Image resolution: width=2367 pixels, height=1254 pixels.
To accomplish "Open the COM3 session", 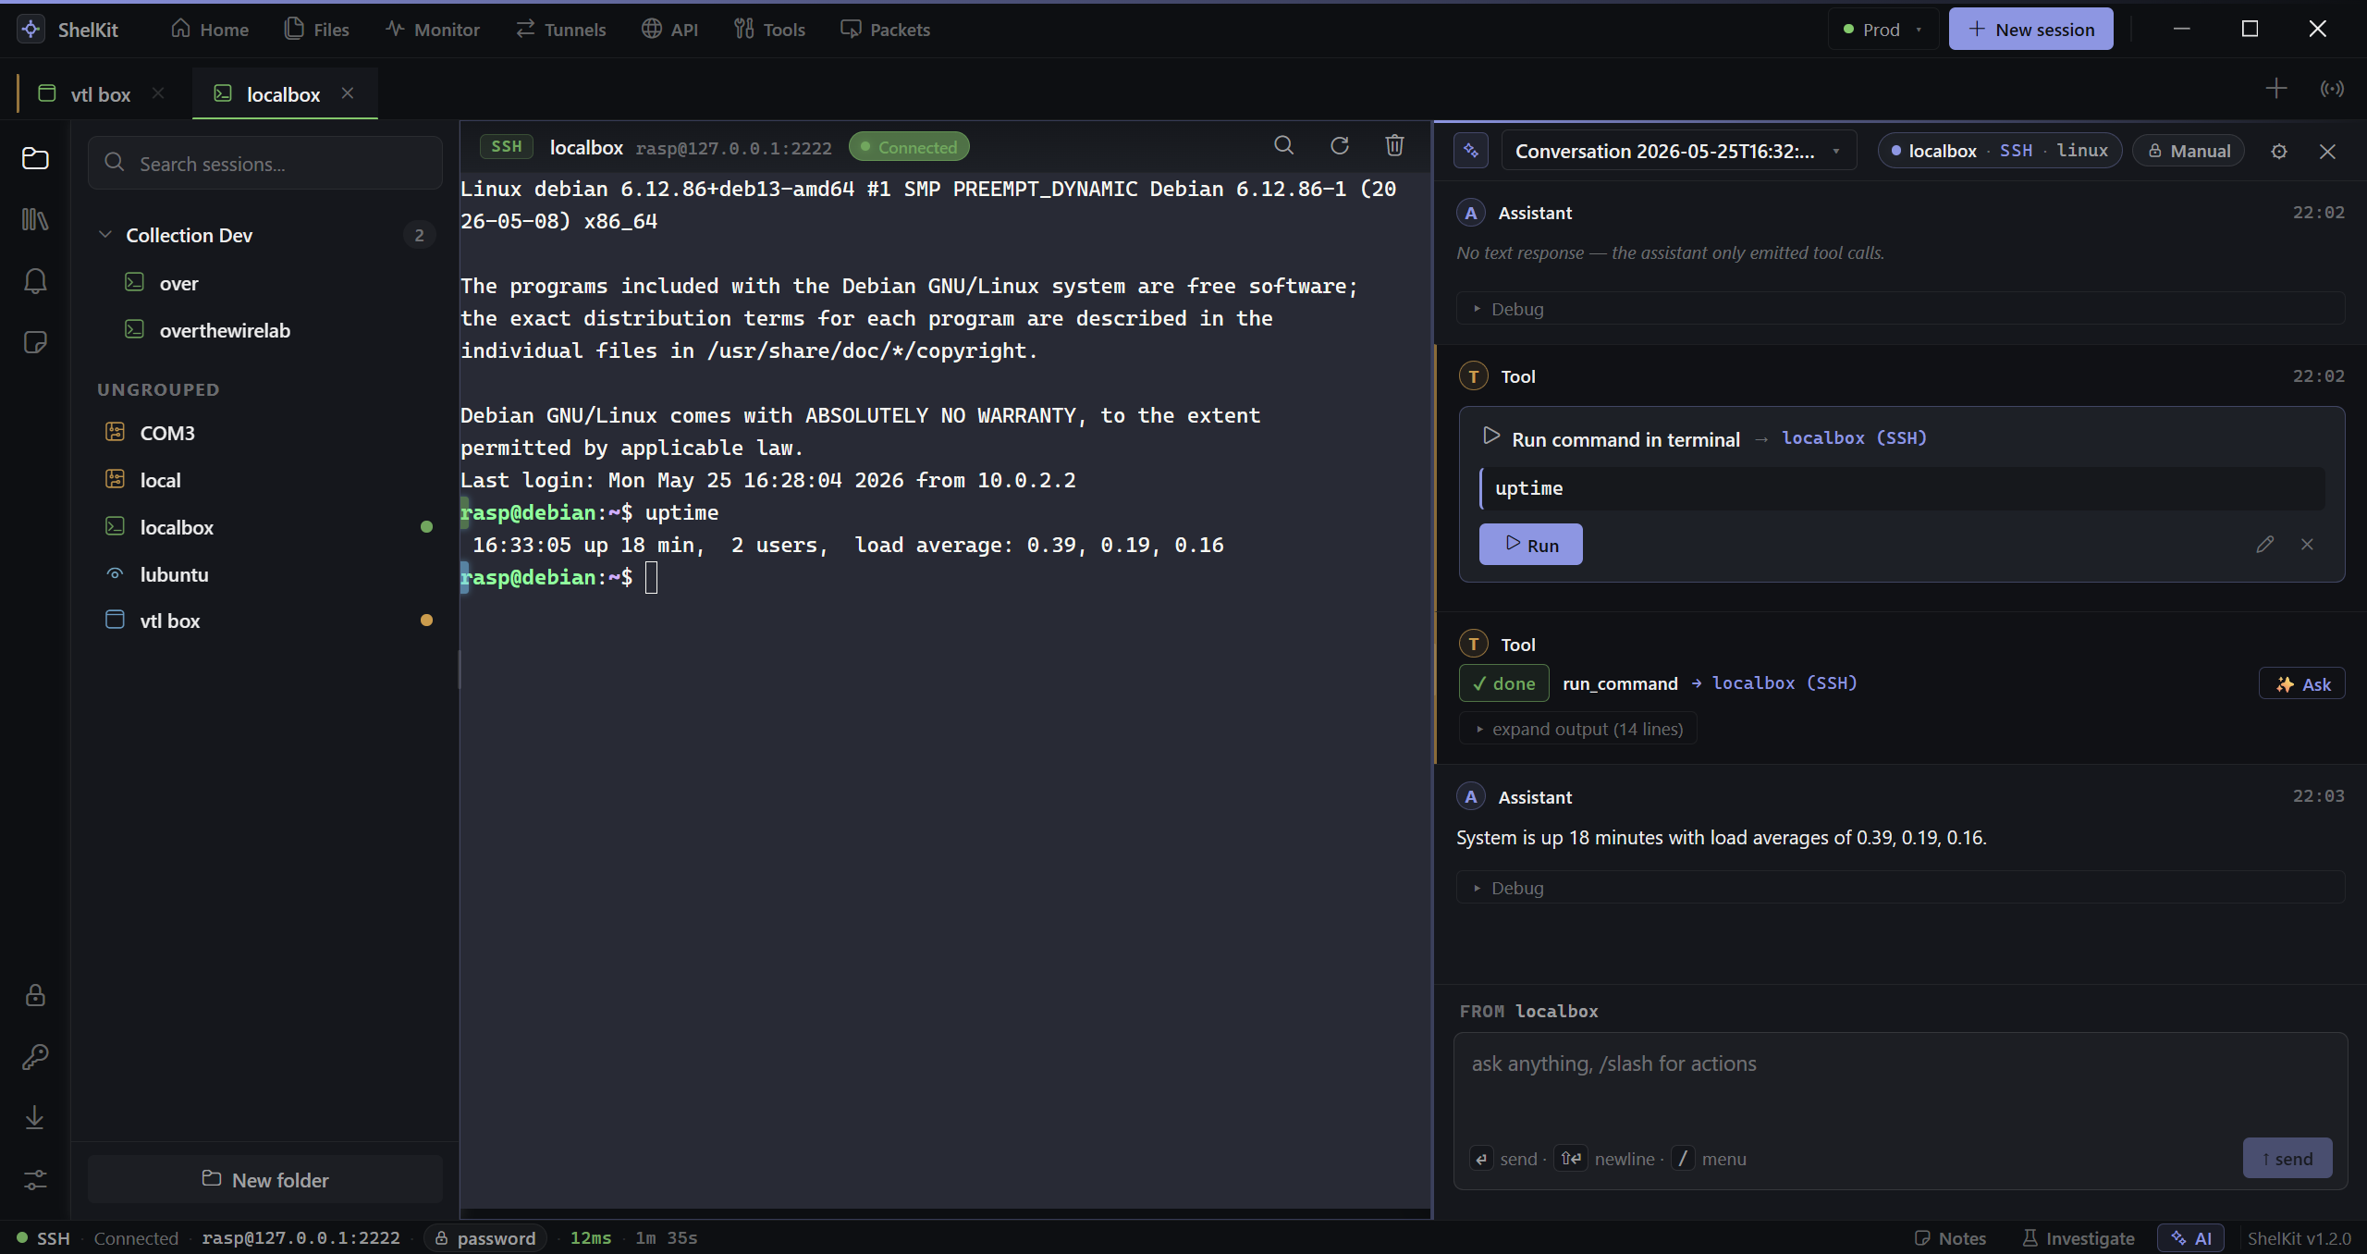I will point(265,433).
